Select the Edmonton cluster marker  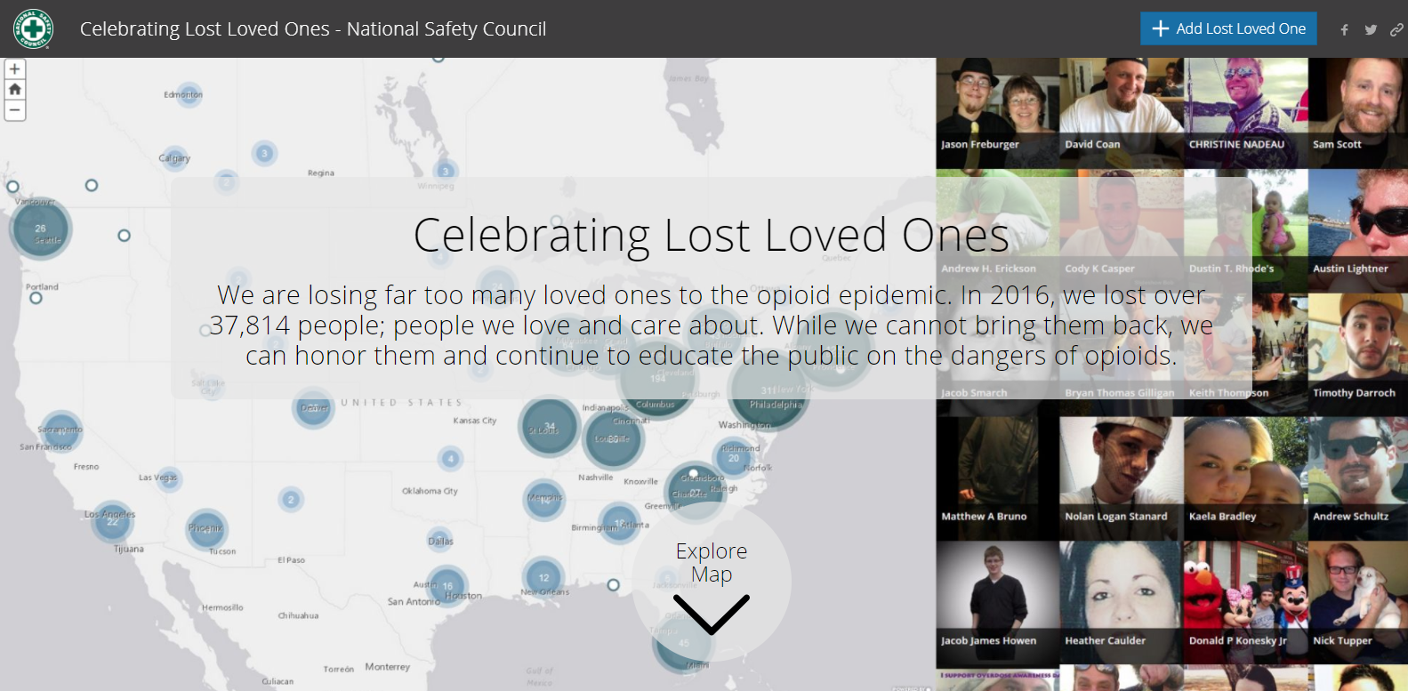[189, 93]
